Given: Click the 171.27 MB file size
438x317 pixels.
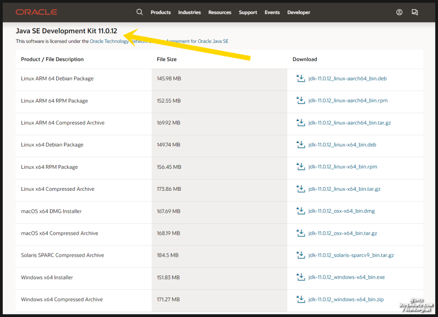Looking at the screenshot, I should pos(168,299).
